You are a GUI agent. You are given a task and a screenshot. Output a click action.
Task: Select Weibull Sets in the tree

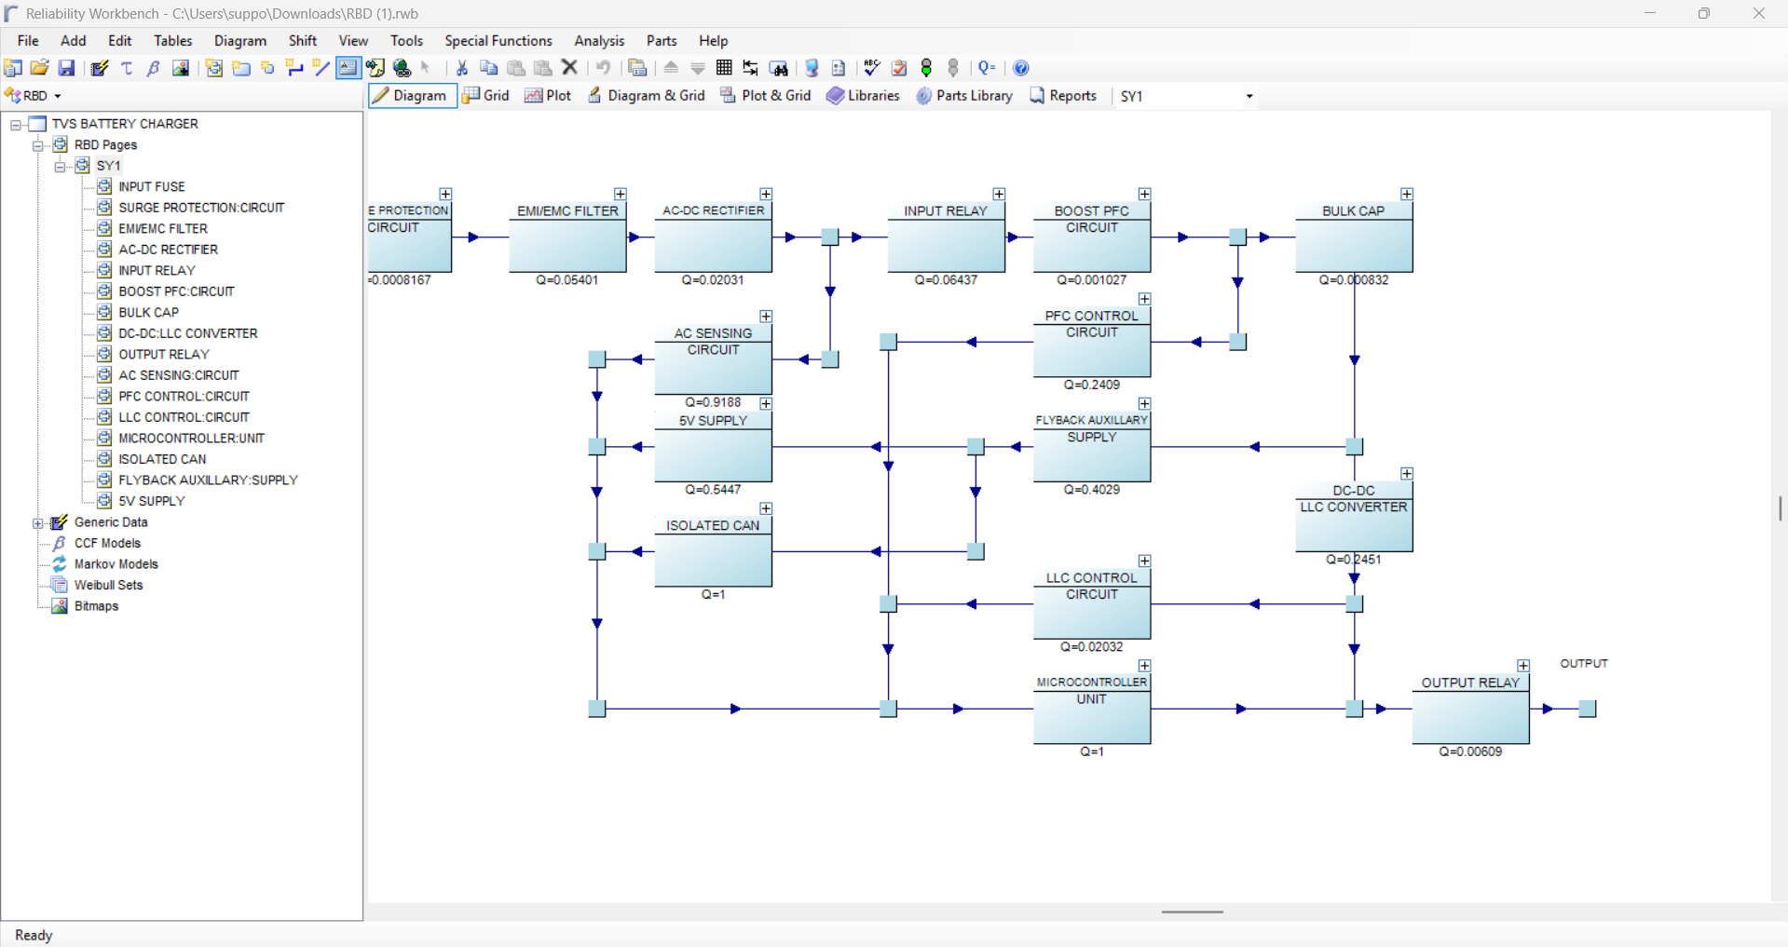[x=108, y=586]
